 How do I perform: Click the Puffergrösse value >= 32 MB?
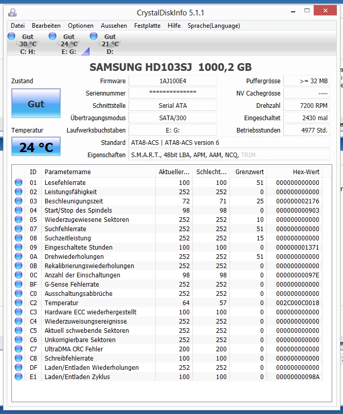(306, 81)
